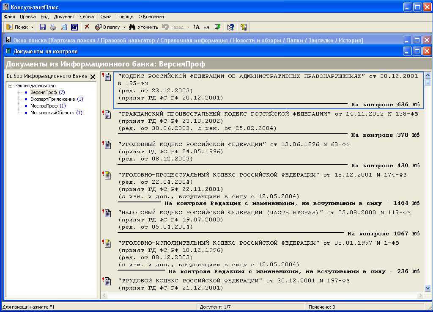Open Трудовой кодекс Российской Федерации document

click(268, 284)
